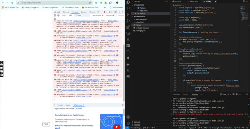This screenshot has height=129, width=250.
Task: Open 'Enhanced network track in the Performance panel' link
Action: (74, 127)
